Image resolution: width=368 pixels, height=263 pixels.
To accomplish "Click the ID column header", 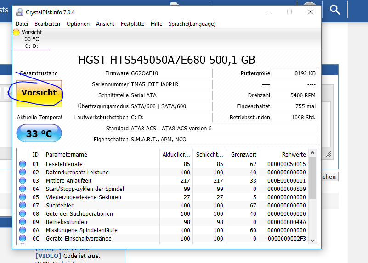I will tap(35, 155).
